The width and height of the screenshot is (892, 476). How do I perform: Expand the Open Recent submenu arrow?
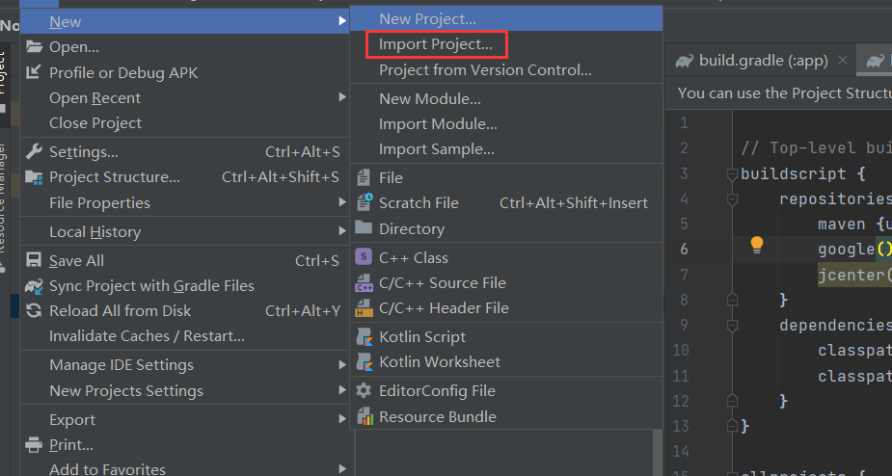coord(342,97)
